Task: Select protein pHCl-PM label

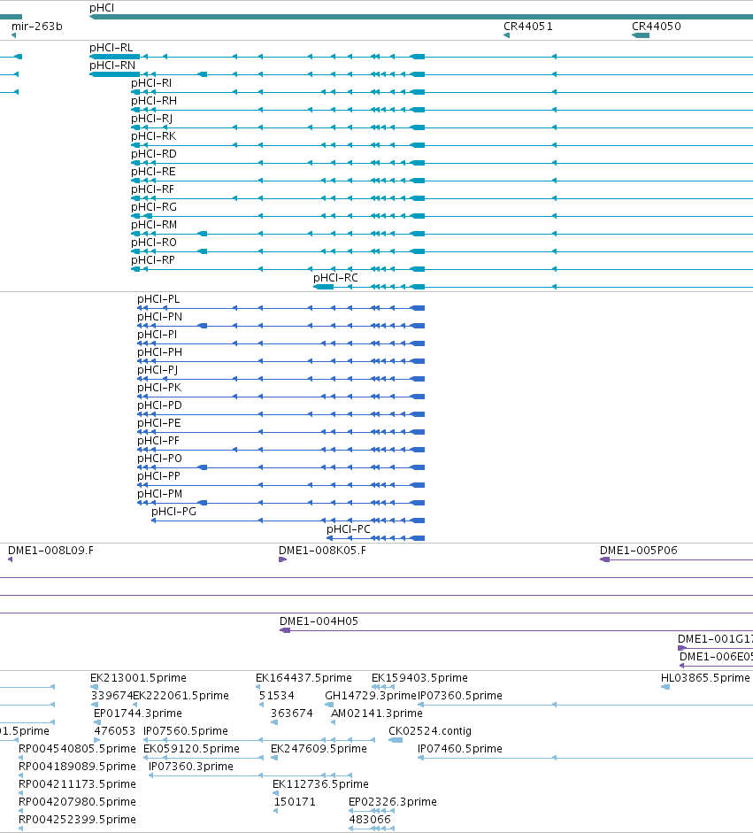Action: point(160,494)
